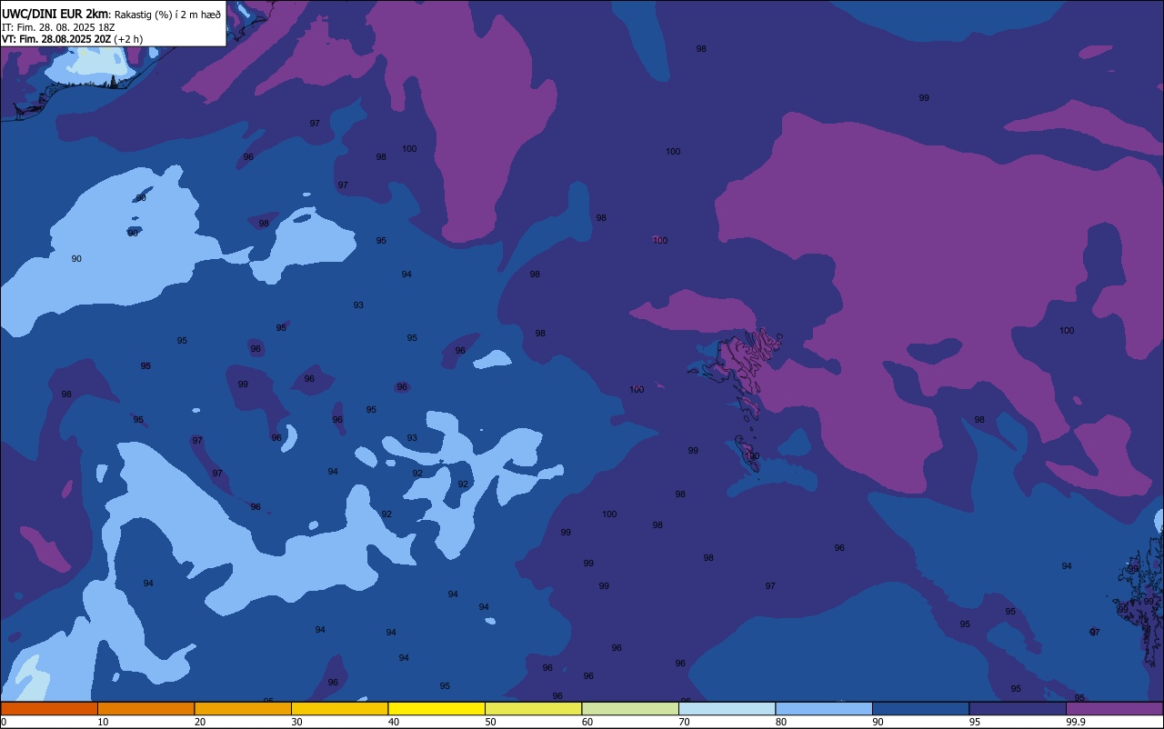Click the 100 label inside the tiny purple spot

pos(660,241)
